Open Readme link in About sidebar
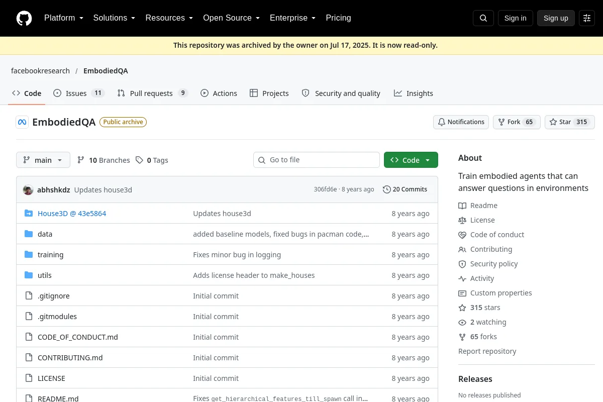Screen dimensions: 603x402 coord(478,206)
